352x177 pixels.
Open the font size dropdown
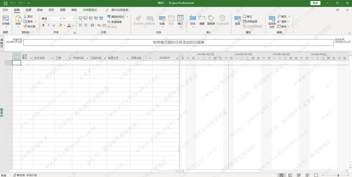tap(73, 19)
